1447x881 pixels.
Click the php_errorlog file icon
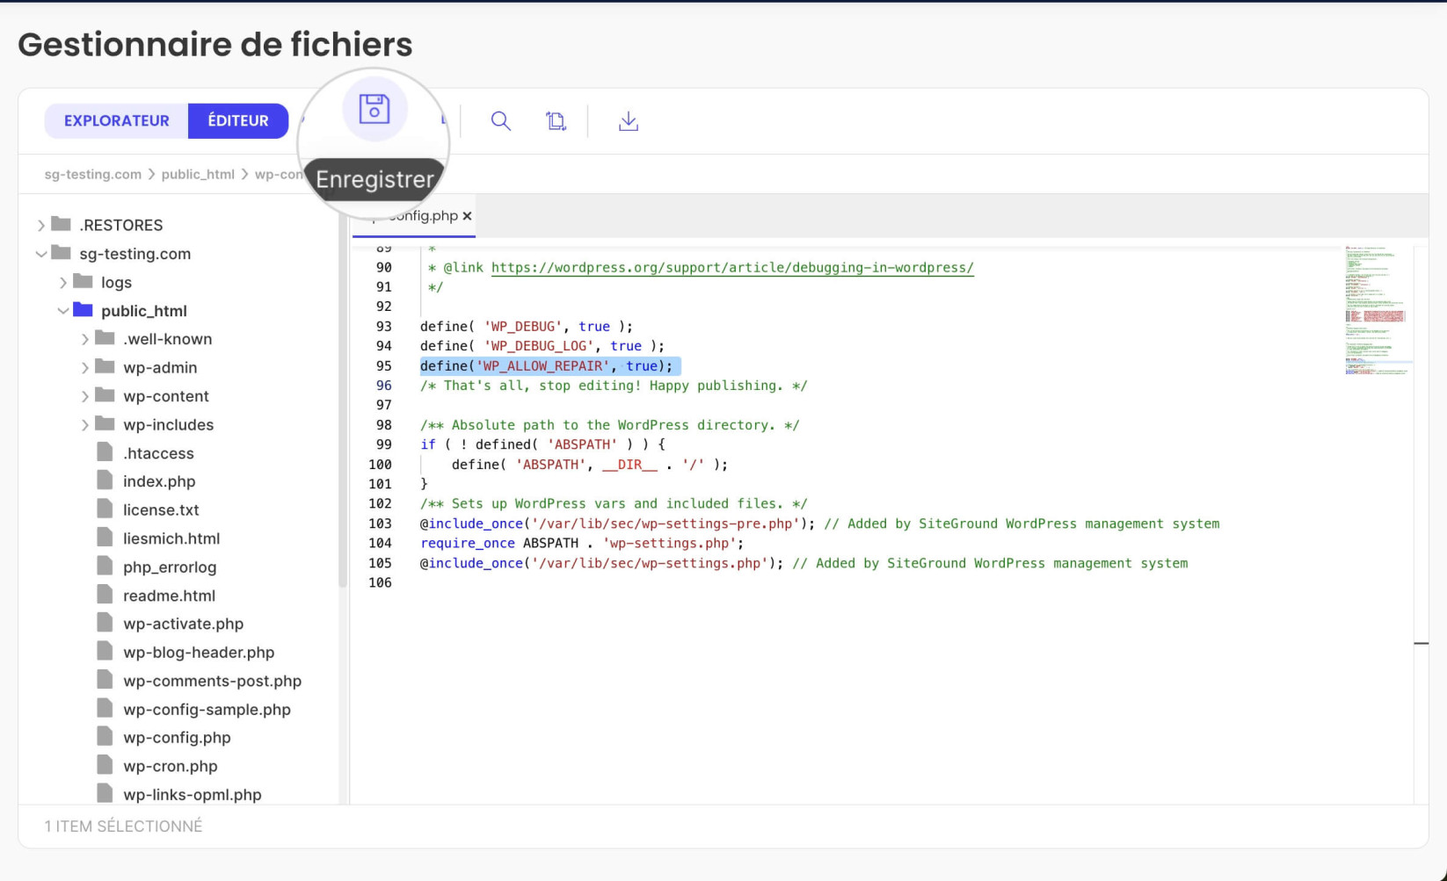click(x=105, y=566)
